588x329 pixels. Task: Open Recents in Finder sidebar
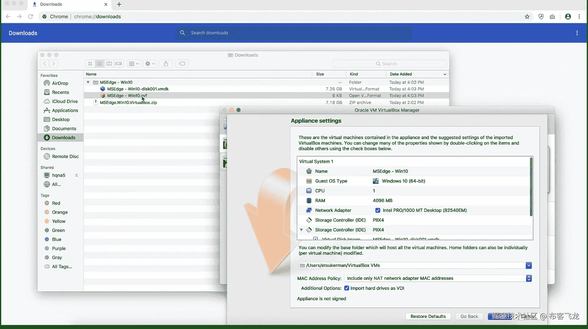(60, 92)
